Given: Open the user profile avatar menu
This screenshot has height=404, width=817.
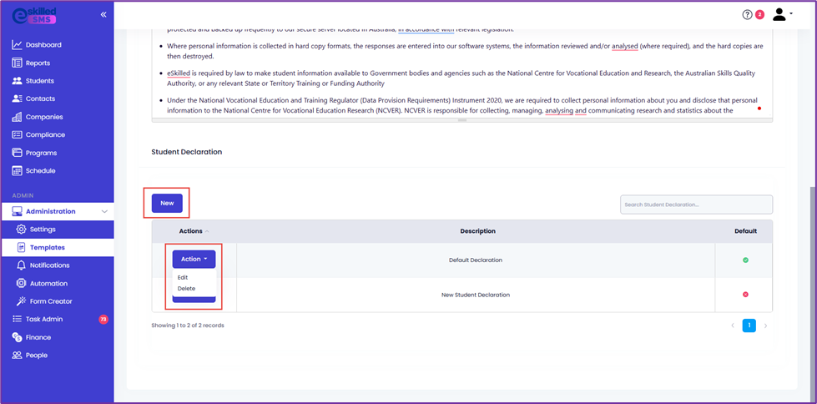Looking at the screenshot, I should point(782,14).
